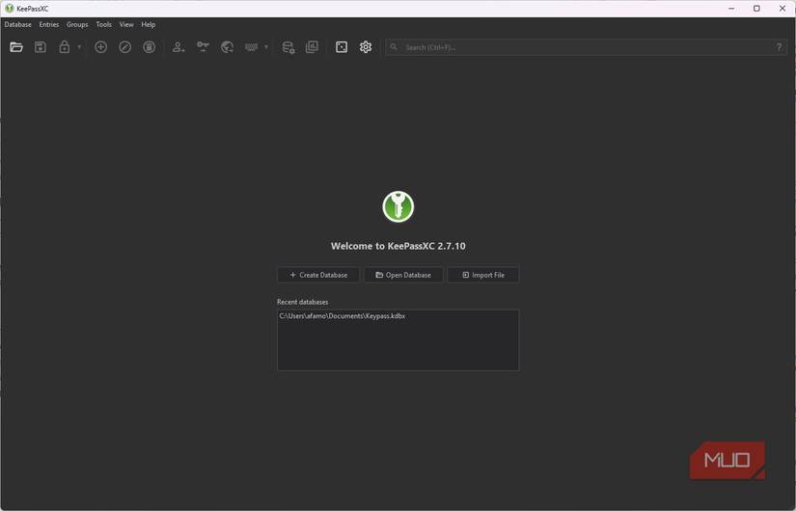Open Settings via the gear icon

(366, 47)
